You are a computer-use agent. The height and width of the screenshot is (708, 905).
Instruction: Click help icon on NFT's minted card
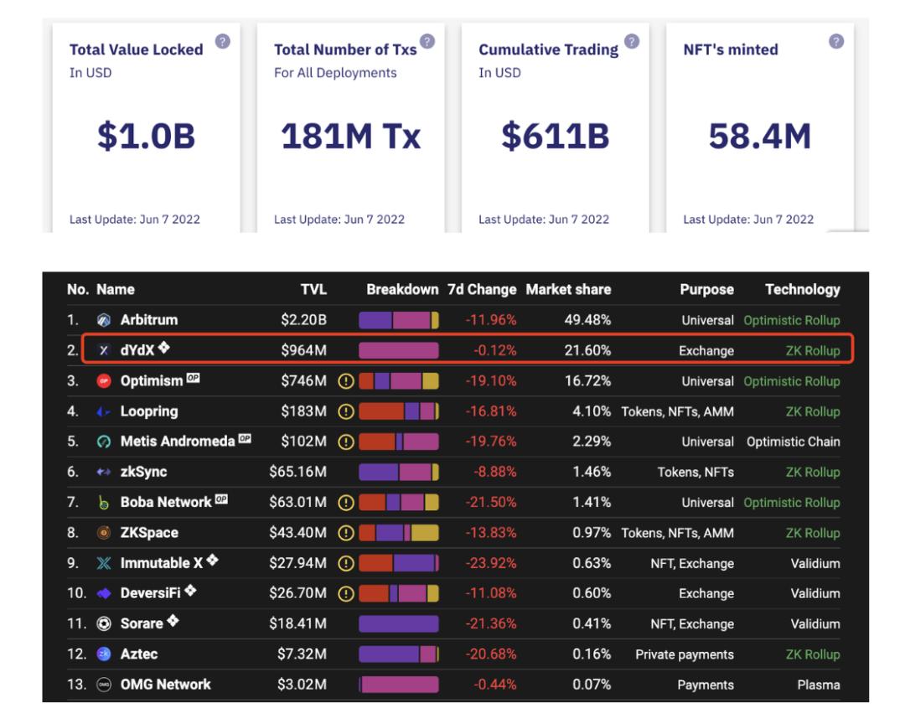coord(836,41)
